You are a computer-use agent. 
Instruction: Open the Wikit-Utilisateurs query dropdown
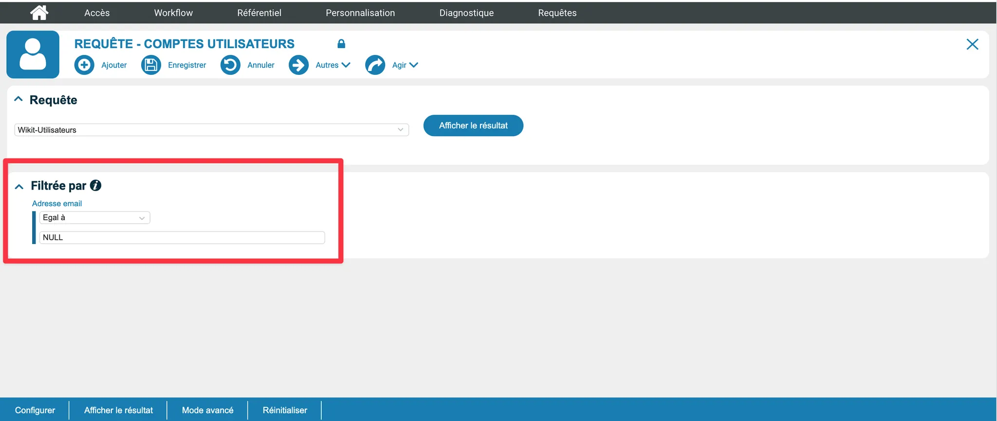(x=211, y=130)
